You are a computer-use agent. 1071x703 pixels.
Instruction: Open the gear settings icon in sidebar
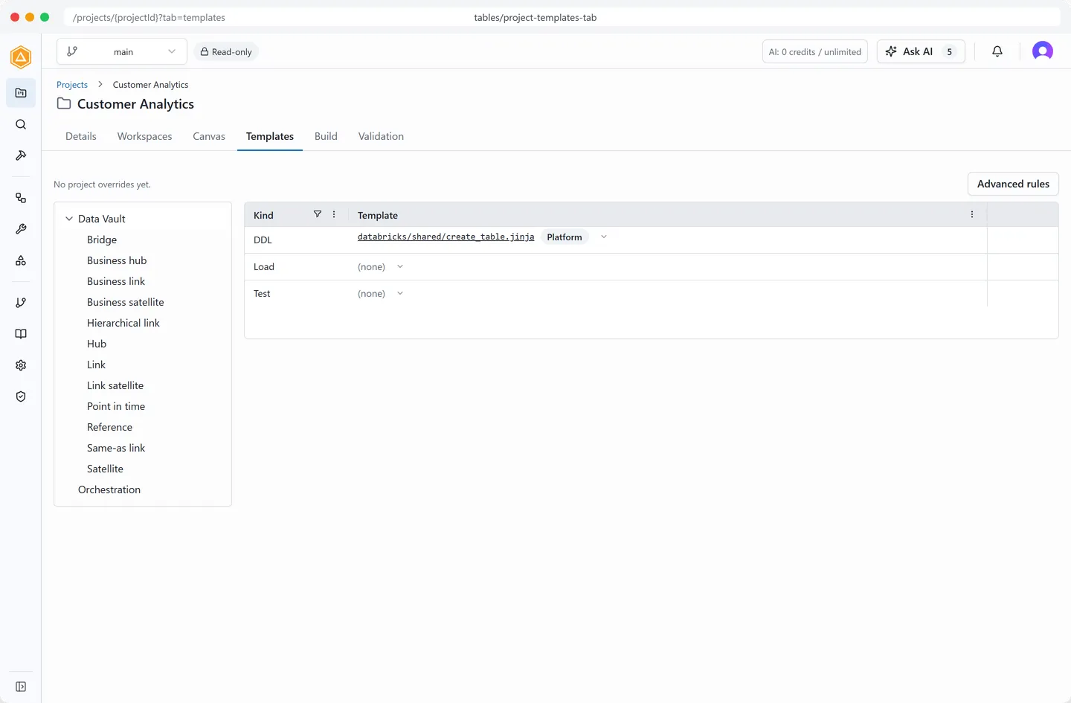pyautogui.click(x=21, y=365)
